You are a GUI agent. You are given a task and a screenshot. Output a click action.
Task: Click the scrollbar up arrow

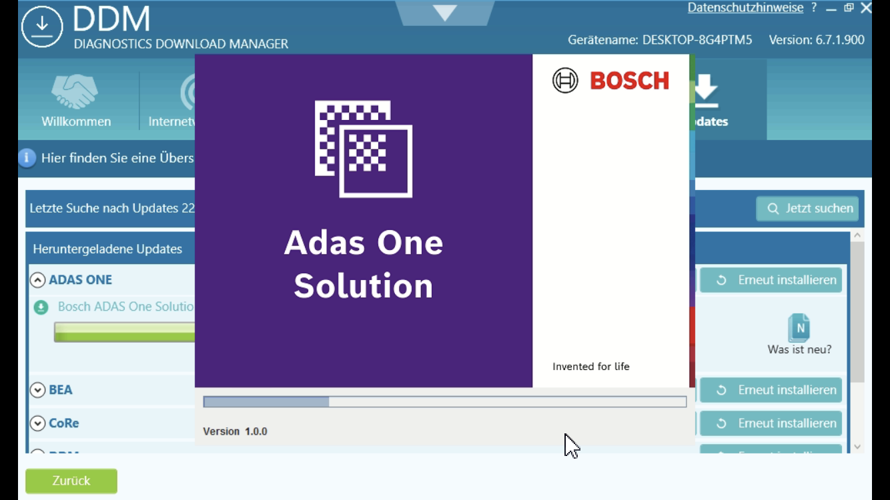point(857,236)
